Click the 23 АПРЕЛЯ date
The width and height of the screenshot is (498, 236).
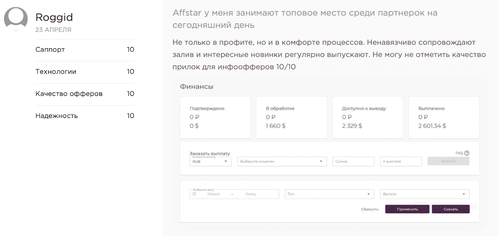[x=53, y=30]
